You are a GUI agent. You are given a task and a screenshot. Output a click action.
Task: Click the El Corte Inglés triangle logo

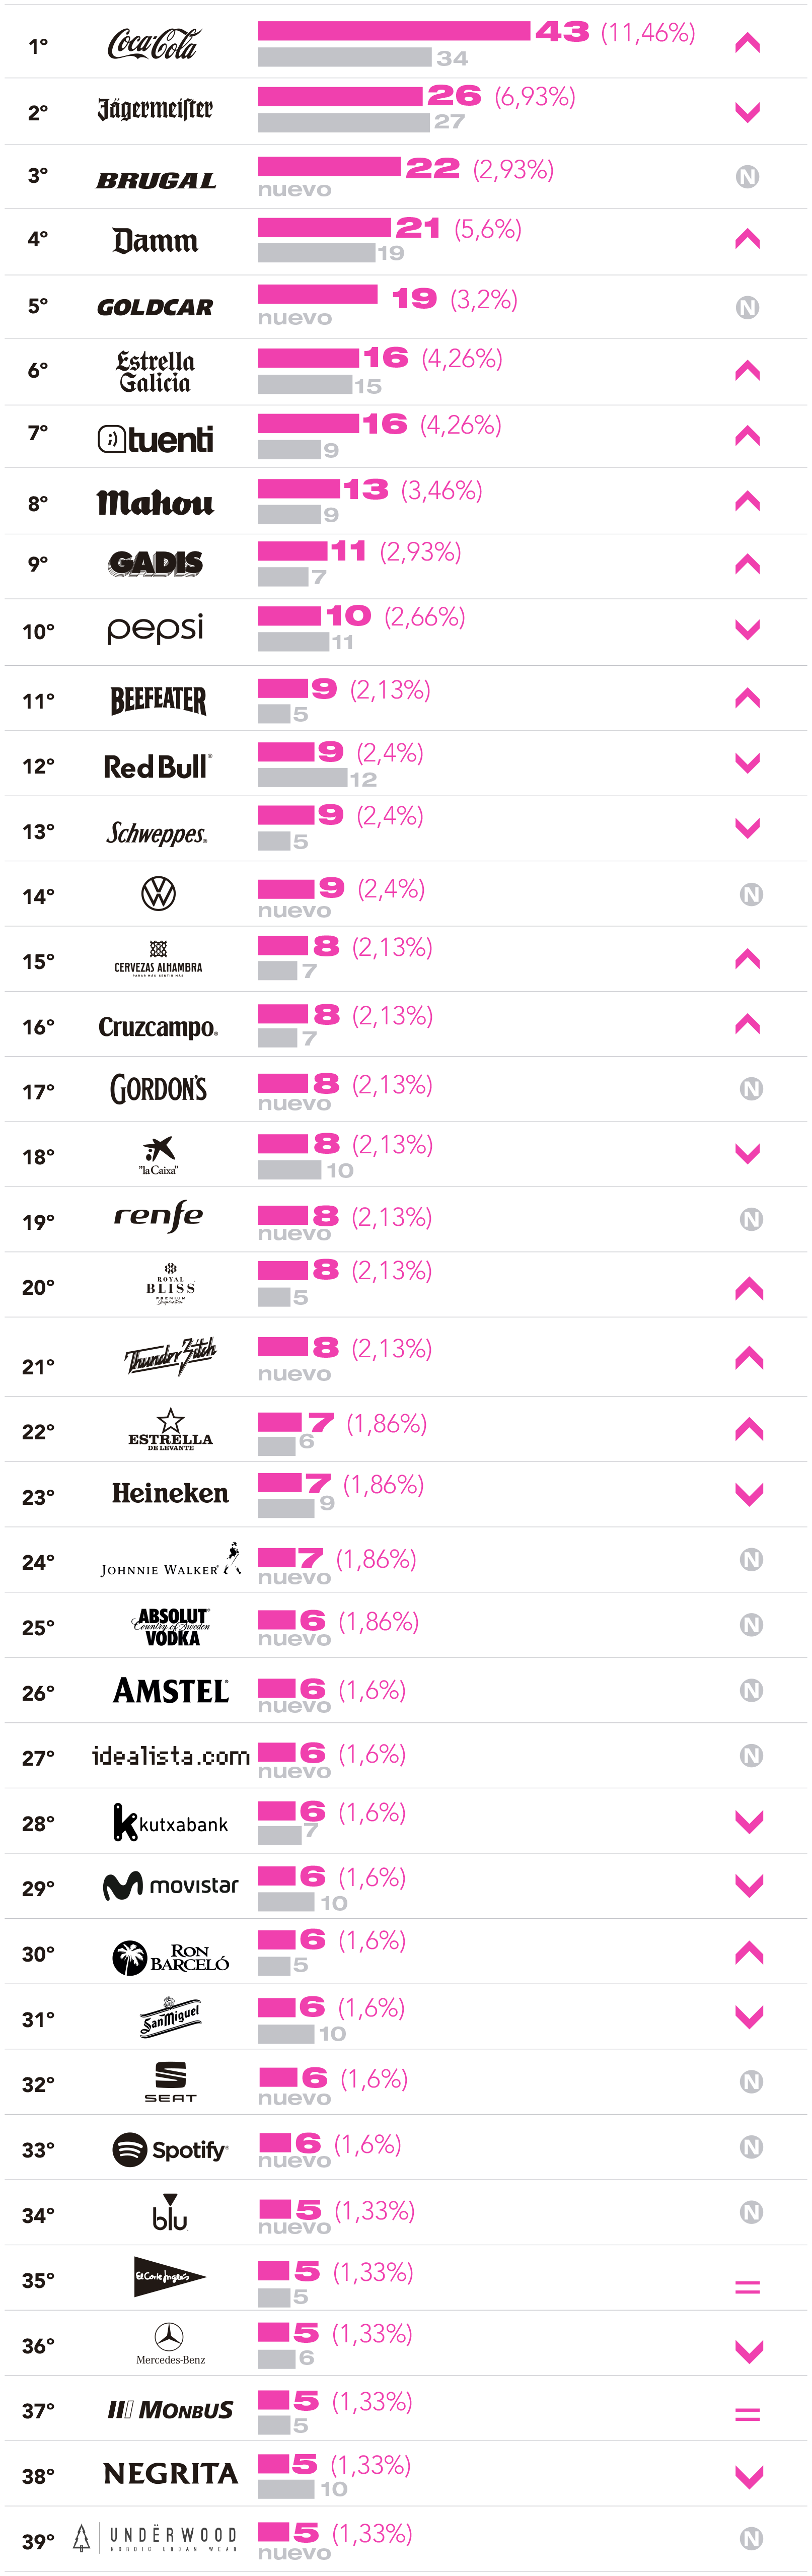[169, 2277]
